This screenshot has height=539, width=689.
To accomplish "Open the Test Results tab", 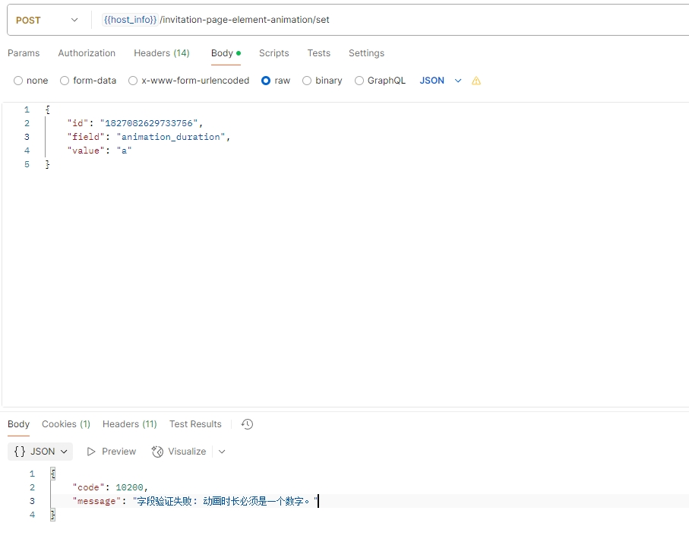I will [x=195, y=424].
